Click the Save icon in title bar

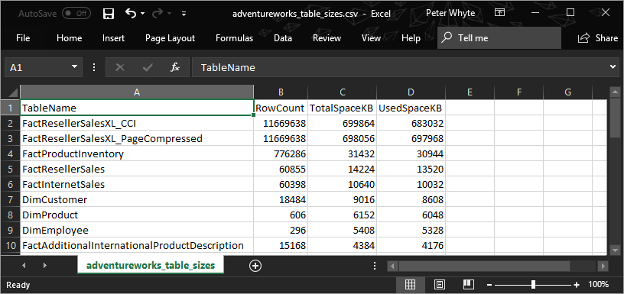(109, 14)
